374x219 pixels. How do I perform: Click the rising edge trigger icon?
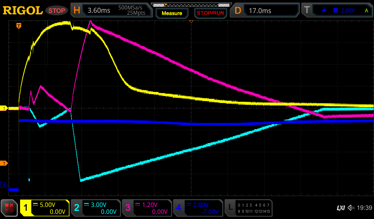point(324,11)
